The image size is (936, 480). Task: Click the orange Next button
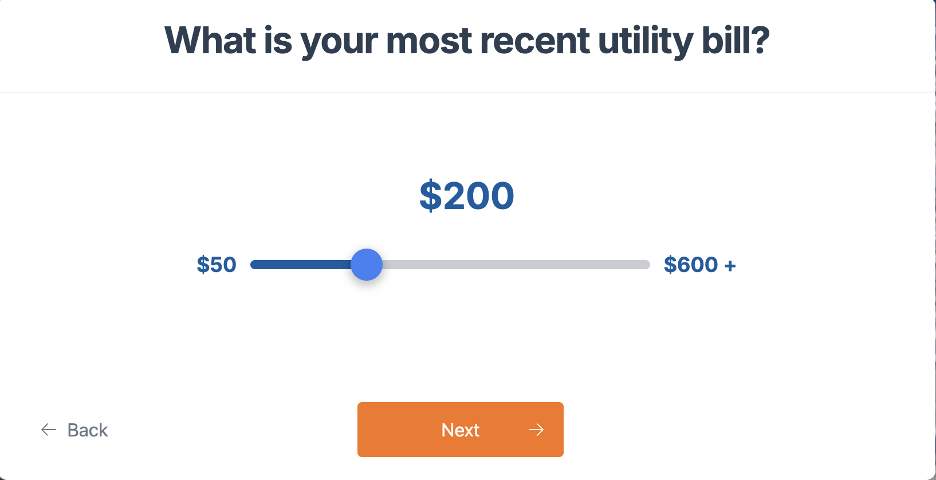click(460, 430)
